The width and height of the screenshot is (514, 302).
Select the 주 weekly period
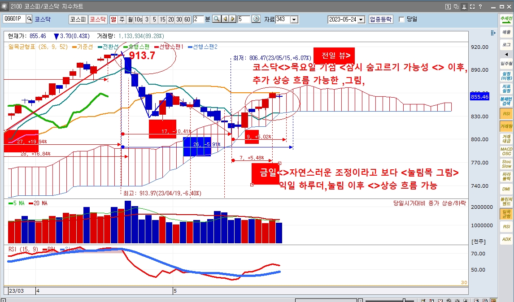click(122, 19)
